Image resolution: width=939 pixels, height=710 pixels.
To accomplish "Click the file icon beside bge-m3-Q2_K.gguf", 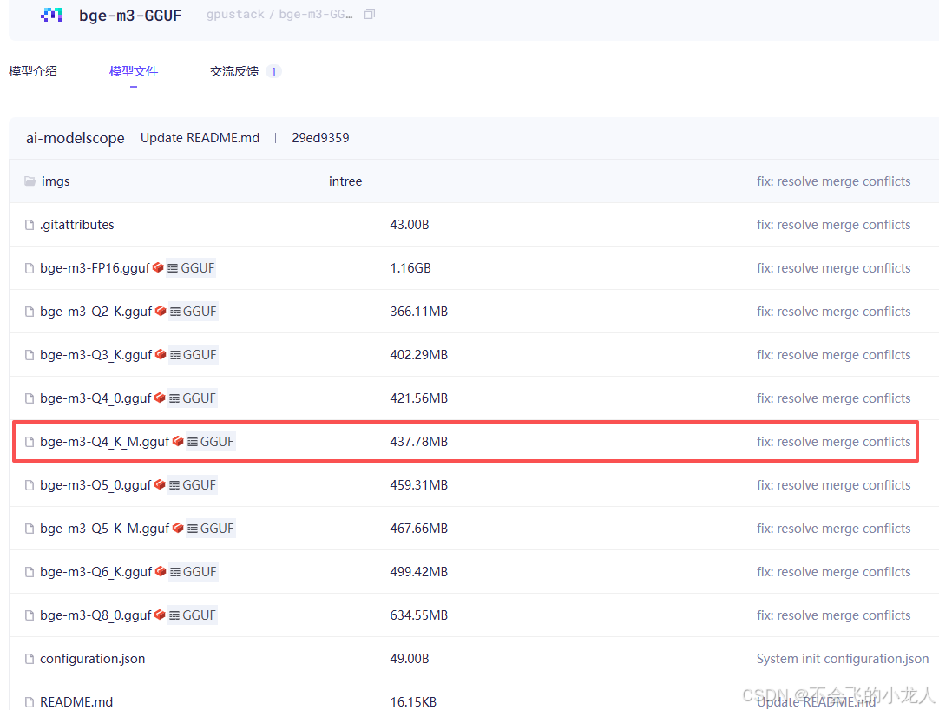I will tap(30, 312).
